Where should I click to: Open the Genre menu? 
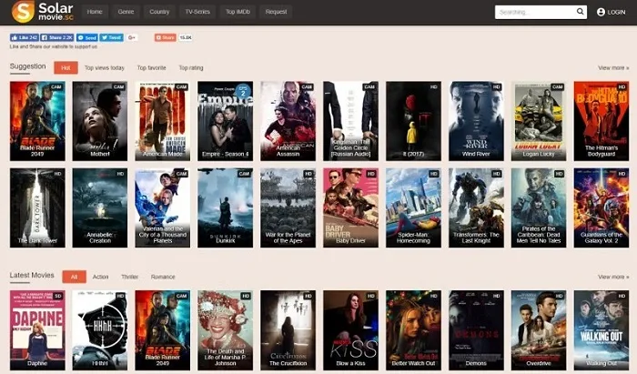[126, 12]
